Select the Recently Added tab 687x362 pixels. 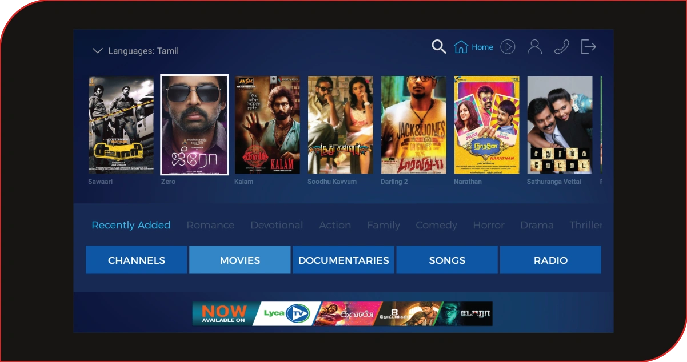[x=131, y=225]
